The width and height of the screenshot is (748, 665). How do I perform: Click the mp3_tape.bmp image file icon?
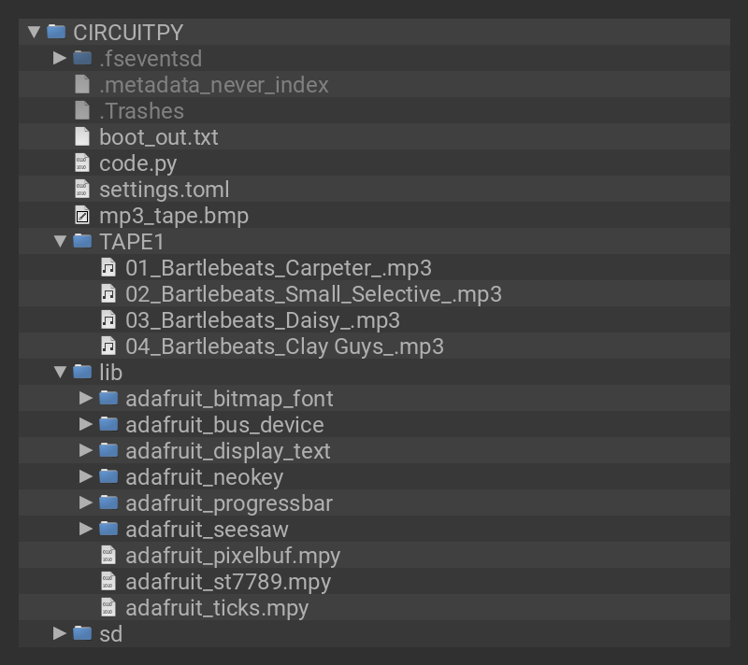(82, 216)
